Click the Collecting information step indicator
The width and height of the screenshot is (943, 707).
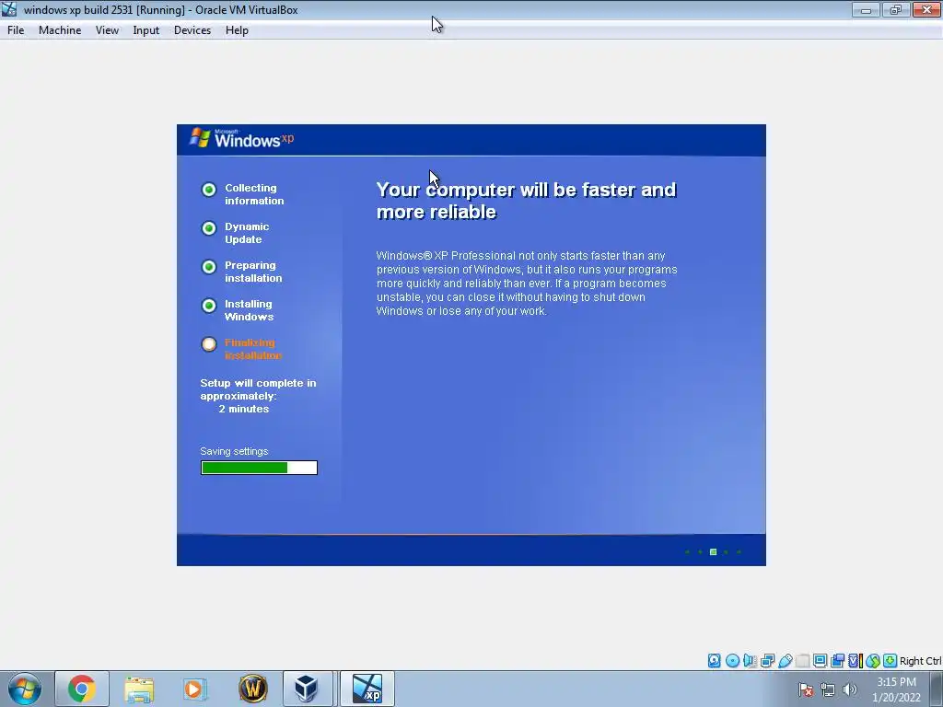click(209, 190)
